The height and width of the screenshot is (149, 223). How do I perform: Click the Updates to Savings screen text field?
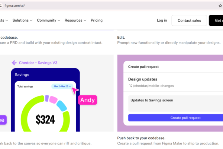(175, 104)
